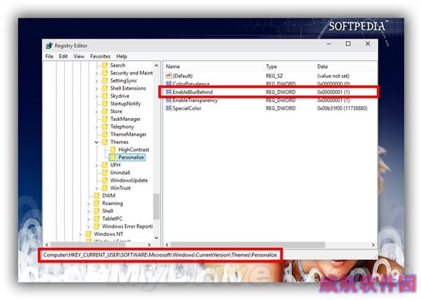Select the Personalize key in tree
Image resolution: width=422 pixels, height=300 pixels.
click(x=131, y=157)
